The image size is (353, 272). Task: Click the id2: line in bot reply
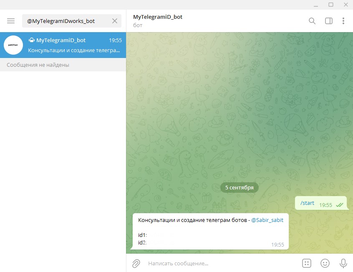coord(143,242)
